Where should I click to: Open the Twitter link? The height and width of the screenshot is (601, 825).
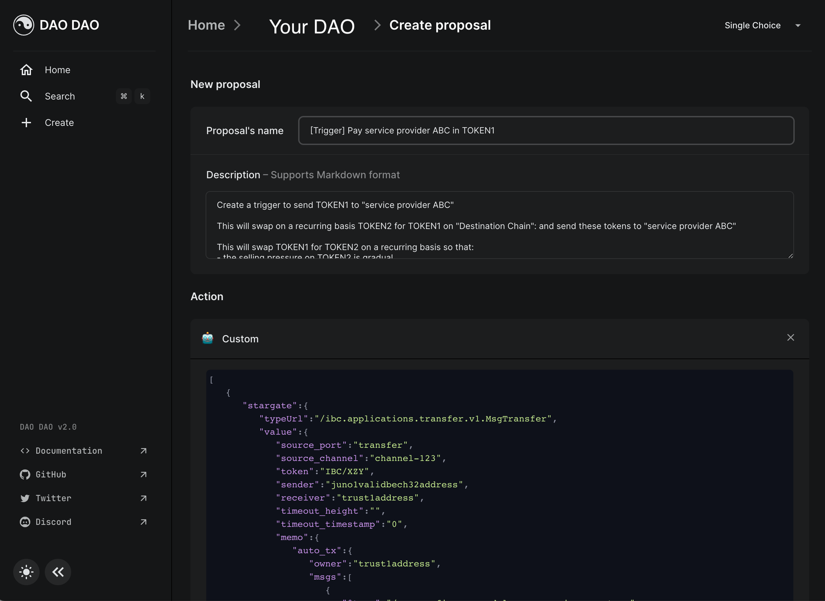tap(84, 498)
